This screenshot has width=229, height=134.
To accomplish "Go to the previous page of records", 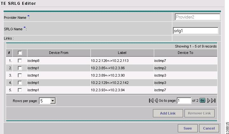I will [x=156, y=100].
